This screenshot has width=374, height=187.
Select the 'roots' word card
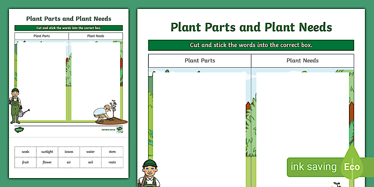(x=112, y=162)
